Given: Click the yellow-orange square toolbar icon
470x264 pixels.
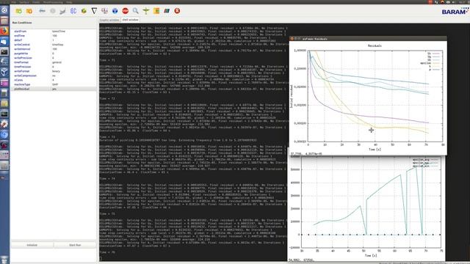Looking at the screenshot, I should tap(156, 11).
